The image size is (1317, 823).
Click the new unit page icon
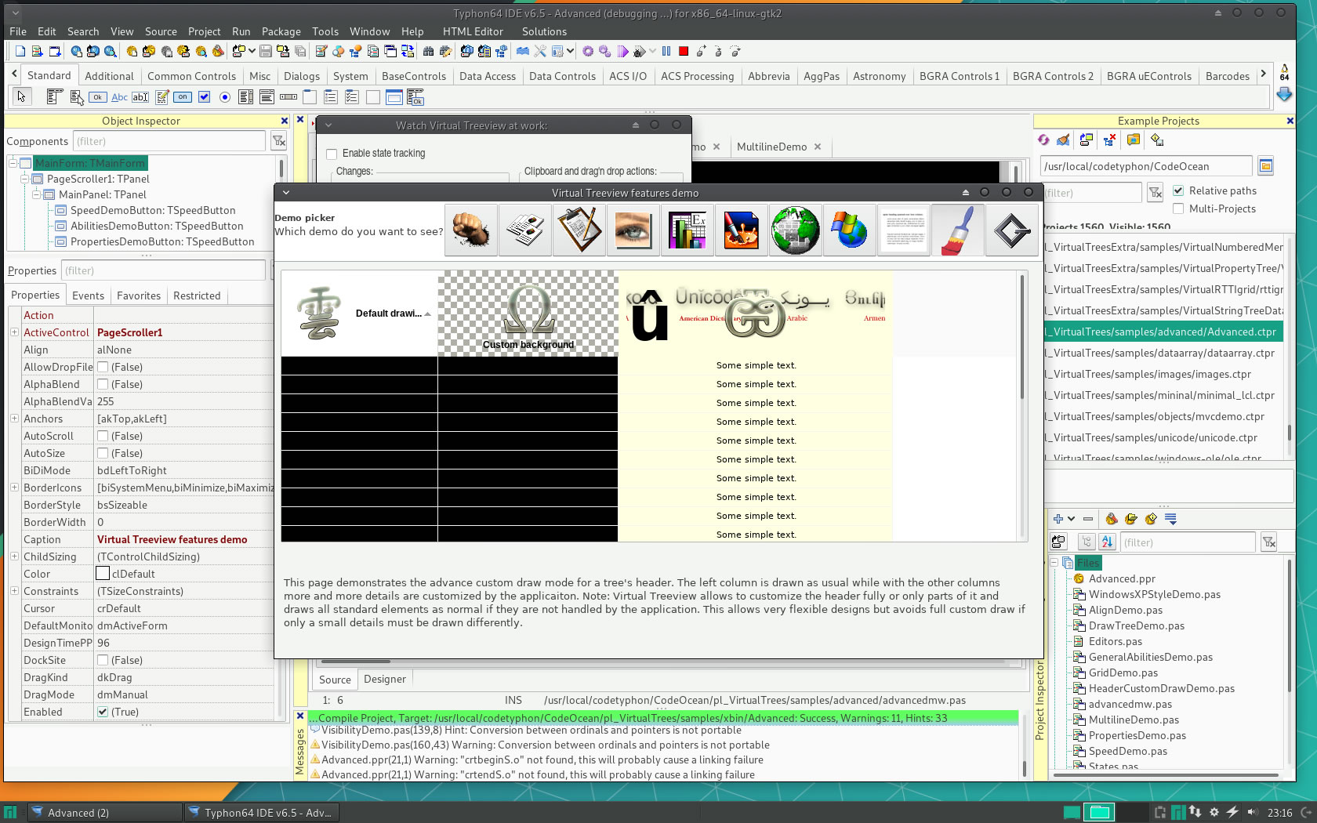20,51
